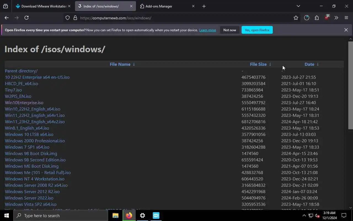
Task: Download Windows Me (101 - Retail Full).iso
Action: point(38,172)
